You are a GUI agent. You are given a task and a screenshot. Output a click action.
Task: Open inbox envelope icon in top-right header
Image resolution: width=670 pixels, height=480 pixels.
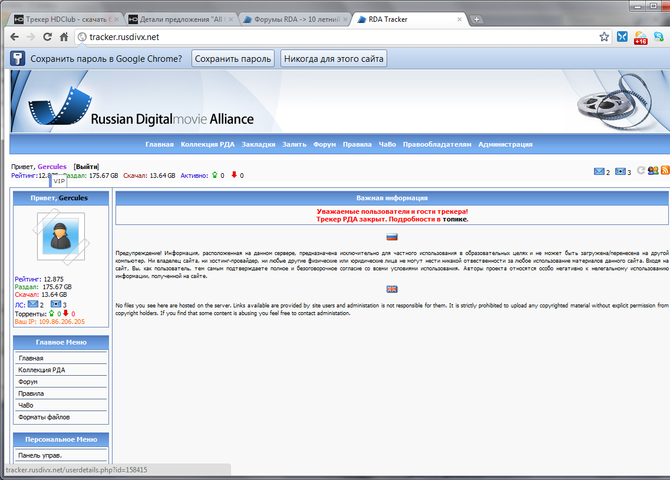point(599,171)
